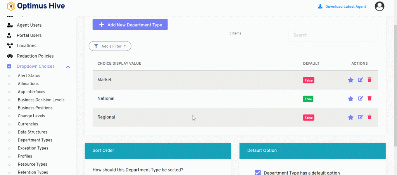Click the Default Option panel header
The width and height of the screenshot is (397, 175).
coord(312,151)
